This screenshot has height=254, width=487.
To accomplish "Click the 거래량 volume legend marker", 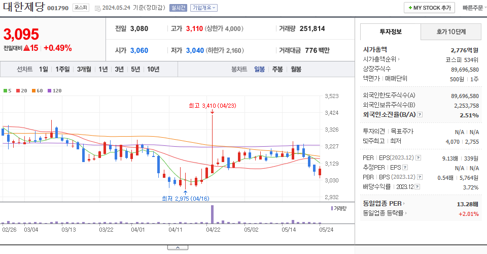I will coord(332,208).
